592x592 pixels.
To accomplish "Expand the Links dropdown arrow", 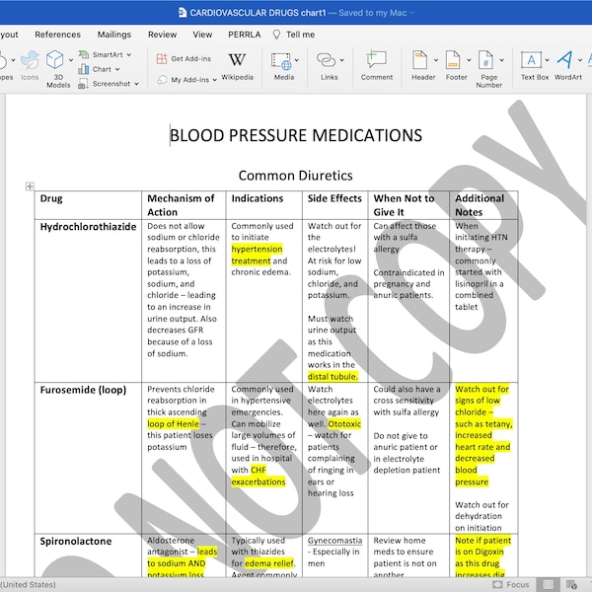I will click(x=342, y=60).
